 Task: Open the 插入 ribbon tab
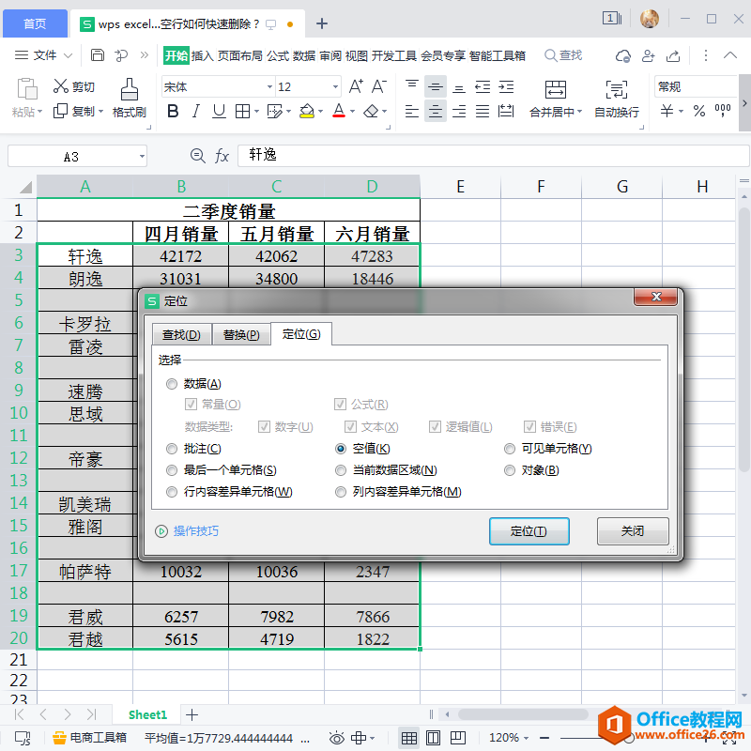point(202,55)
